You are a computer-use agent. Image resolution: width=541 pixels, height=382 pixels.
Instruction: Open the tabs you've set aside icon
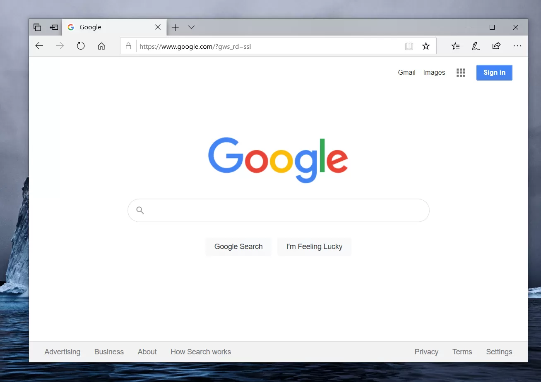click(x=37, y=27)
